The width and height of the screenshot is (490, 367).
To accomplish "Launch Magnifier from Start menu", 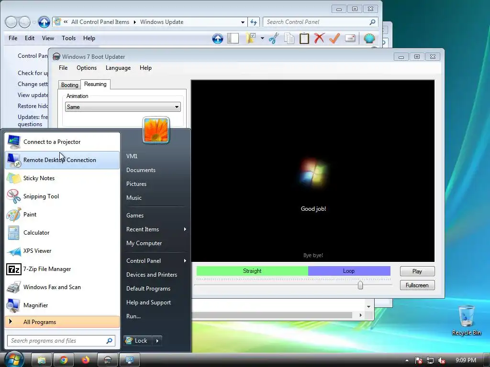I will point(62,305).
